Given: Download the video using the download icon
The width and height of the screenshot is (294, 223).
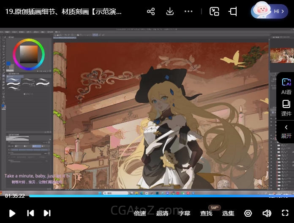Looking at the screenshot, I should pyautogui.click(x=170, y=11).
